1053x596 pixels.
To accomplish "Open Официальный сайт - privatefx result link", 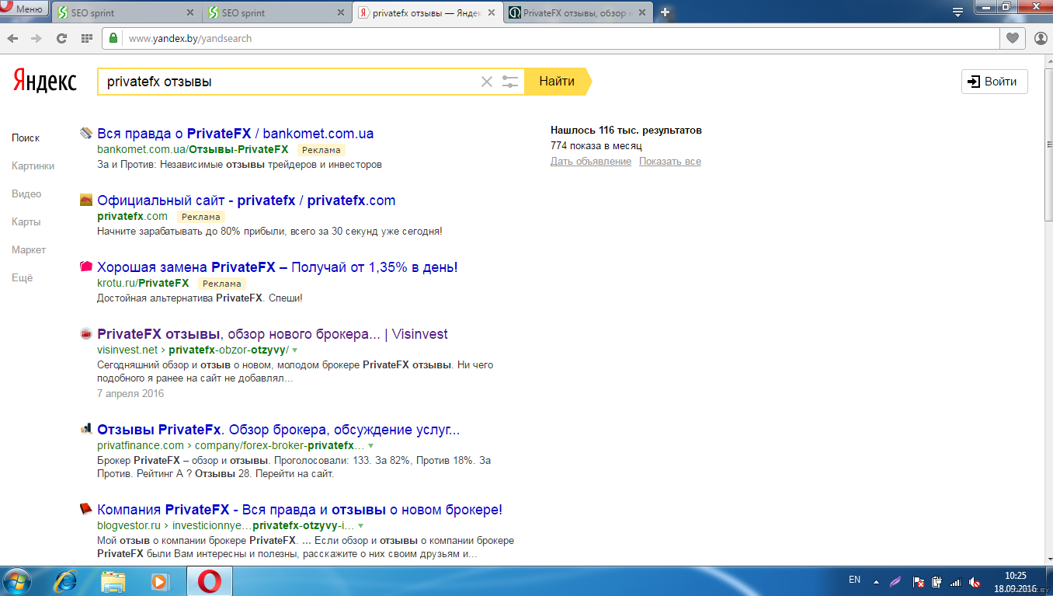I will [x=246, y=200].
